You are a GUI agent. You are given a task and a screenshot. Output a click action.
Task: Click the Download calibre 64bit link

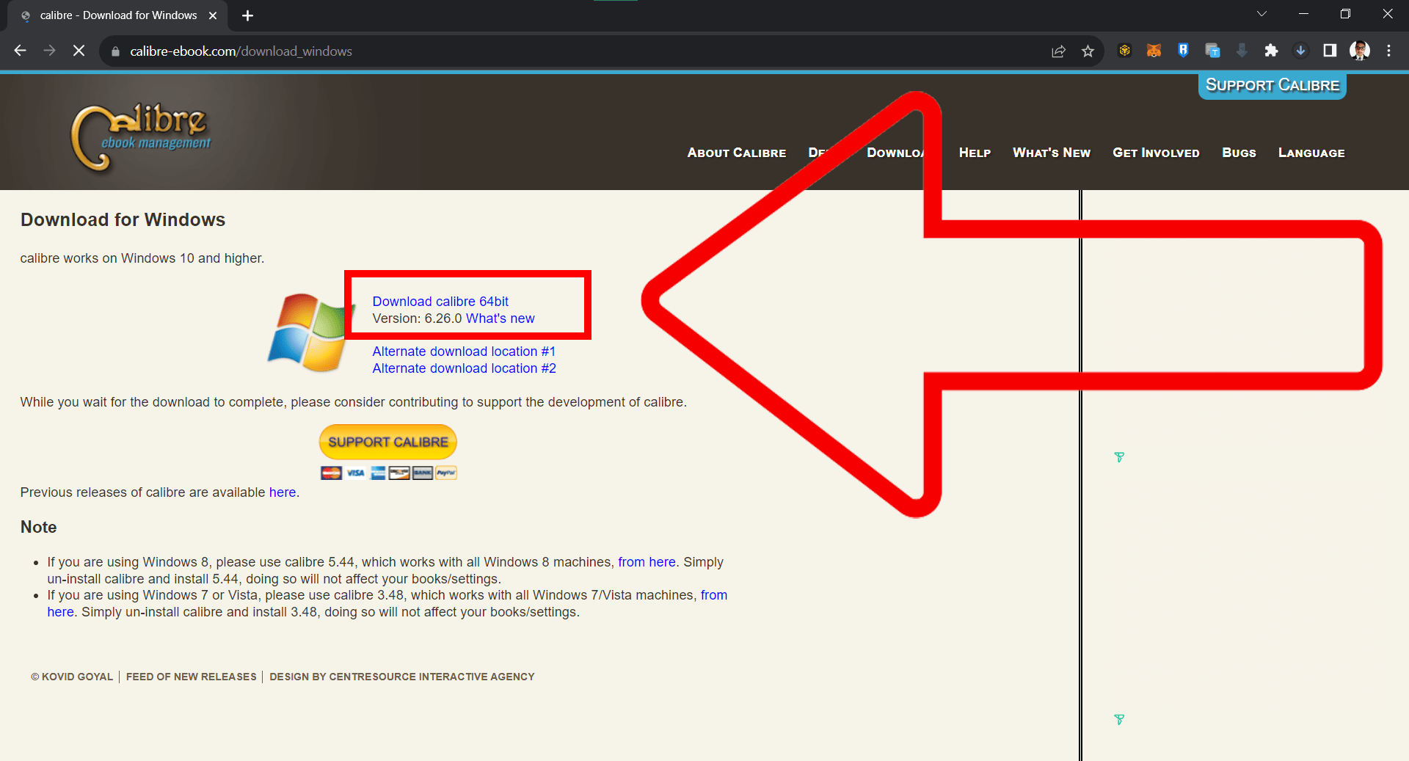coord(440,301)
